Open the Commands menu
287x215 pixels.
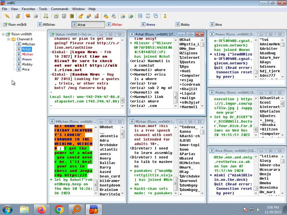click(60, 9)
